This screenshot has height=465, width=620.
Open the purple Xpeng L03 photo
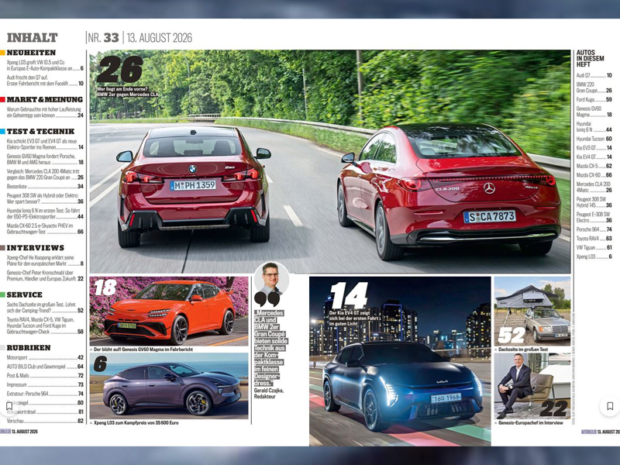[169, 386]
